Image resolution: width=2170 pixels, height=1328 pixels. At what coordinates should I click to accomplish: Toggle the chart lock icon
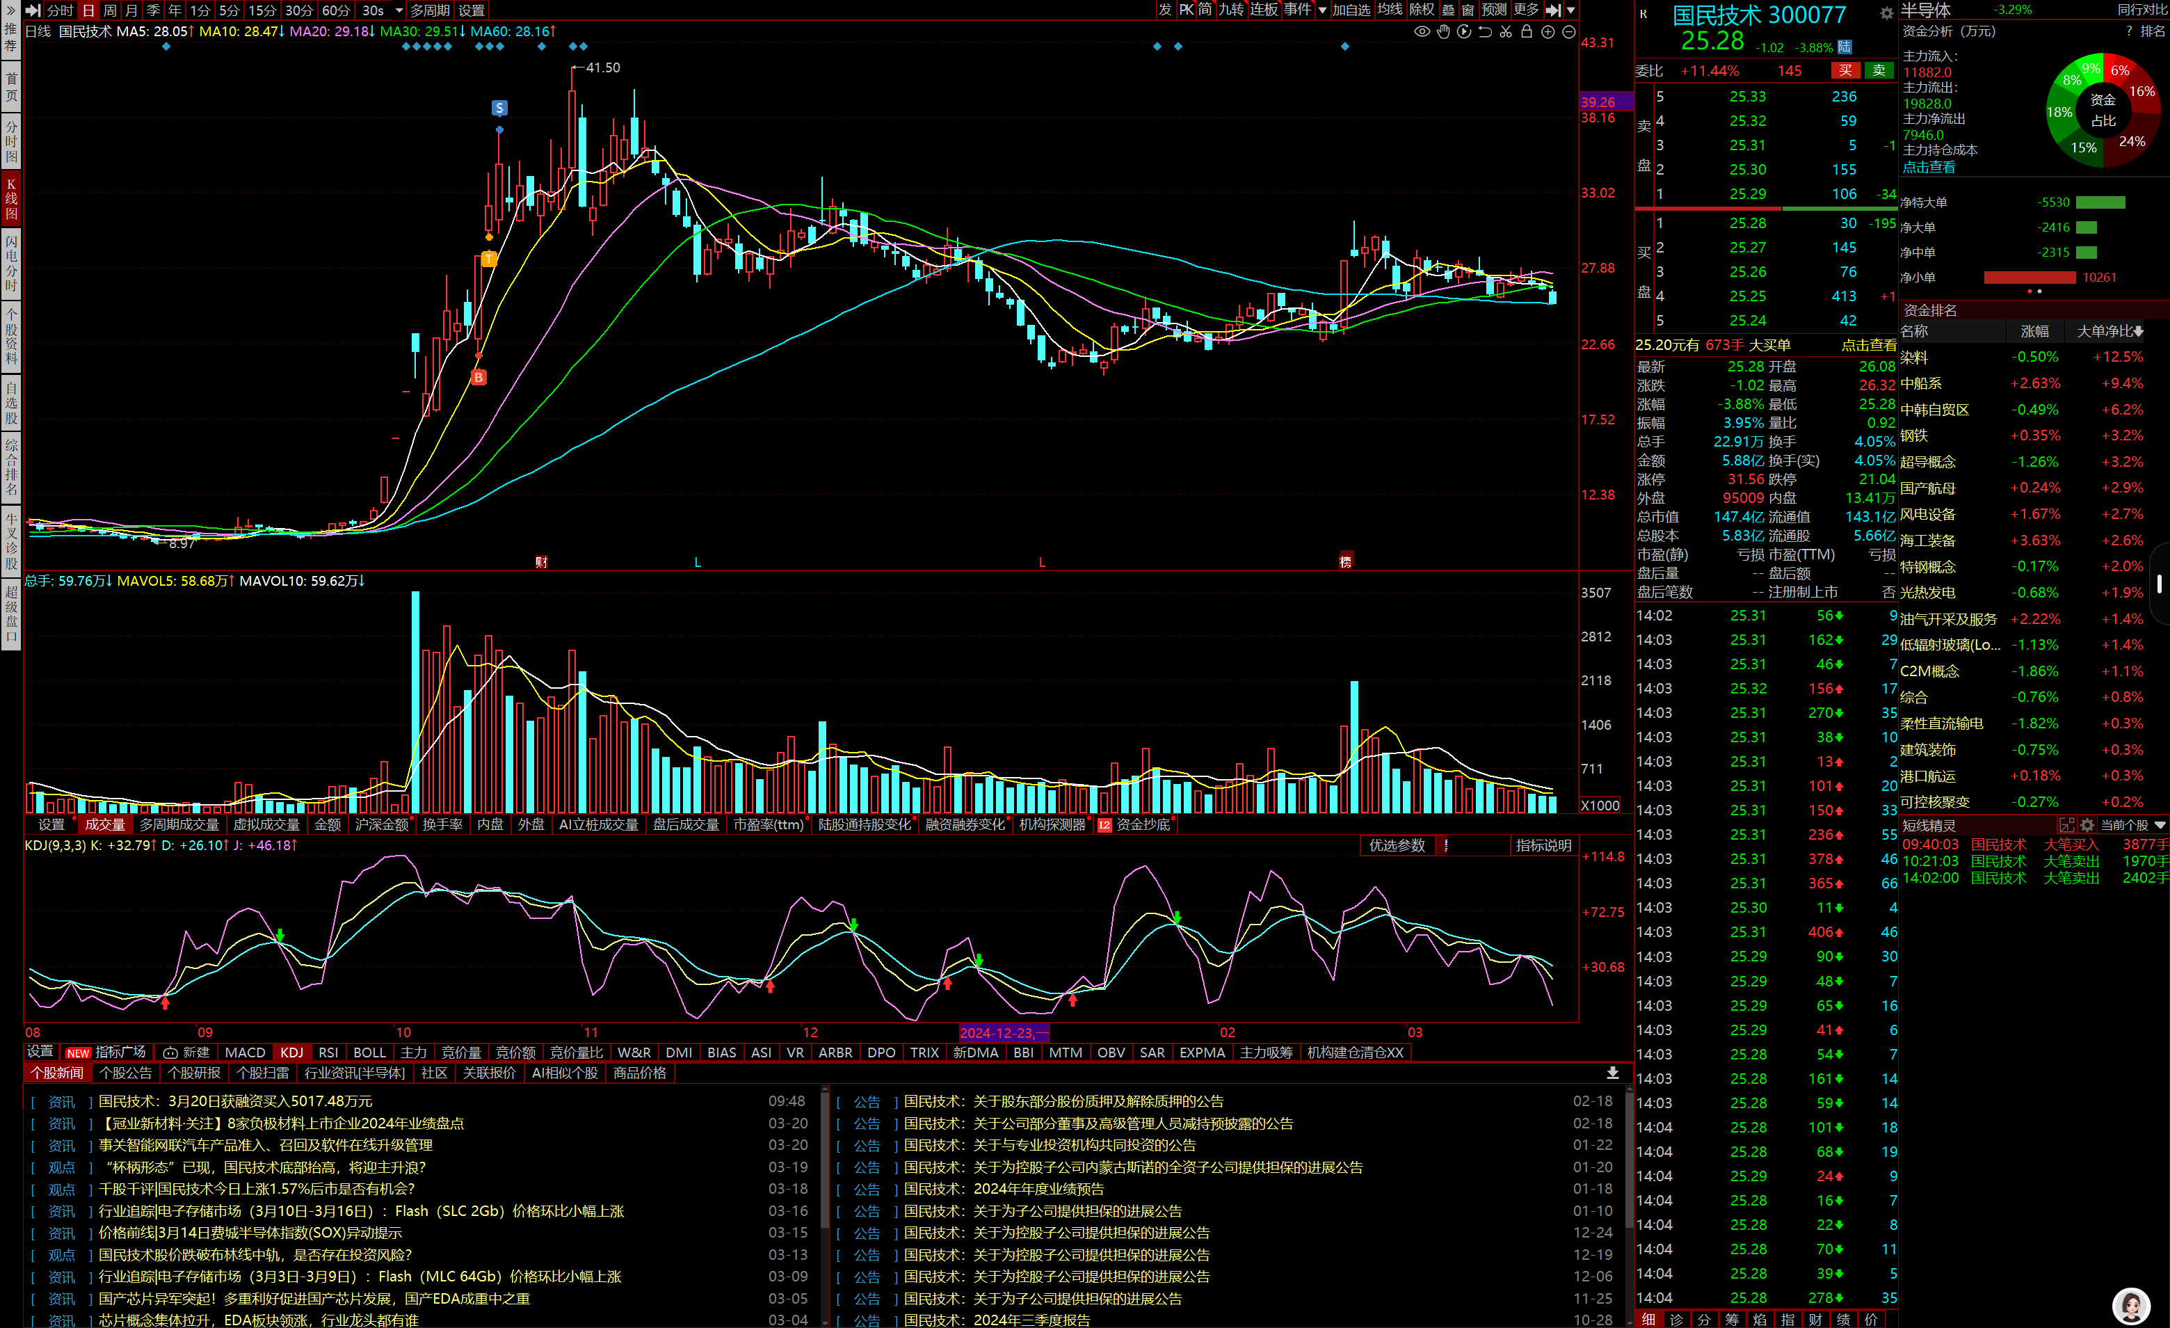click(x=1527, y=32)
